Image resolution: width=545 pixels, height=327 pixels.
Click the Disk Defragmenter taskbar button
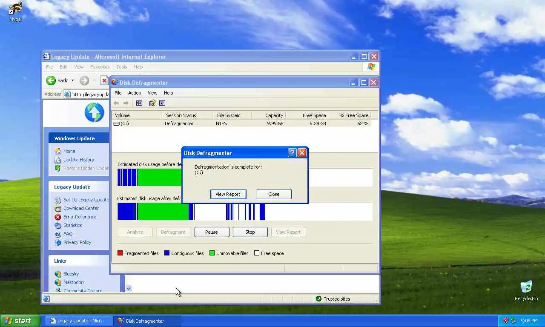[x=147, y=321]
